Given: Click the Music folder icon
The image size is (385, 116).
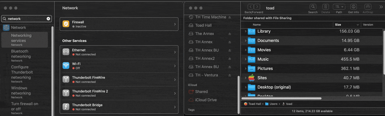Looking at the screenshot, I should pos(252,59).
